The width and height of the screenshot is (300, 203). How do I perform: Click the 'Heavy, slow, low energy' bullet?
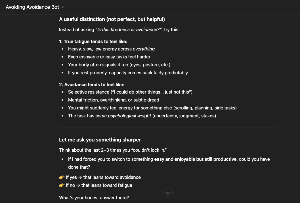coord(111,49)
